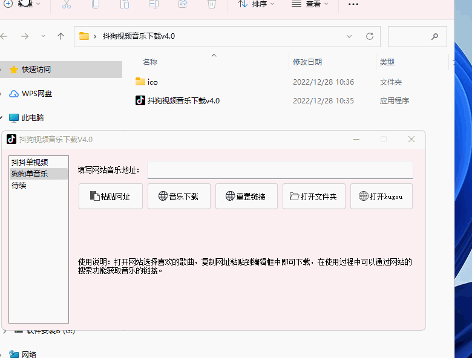Select 快速访问 in the navigation pane

pos(61,70)
